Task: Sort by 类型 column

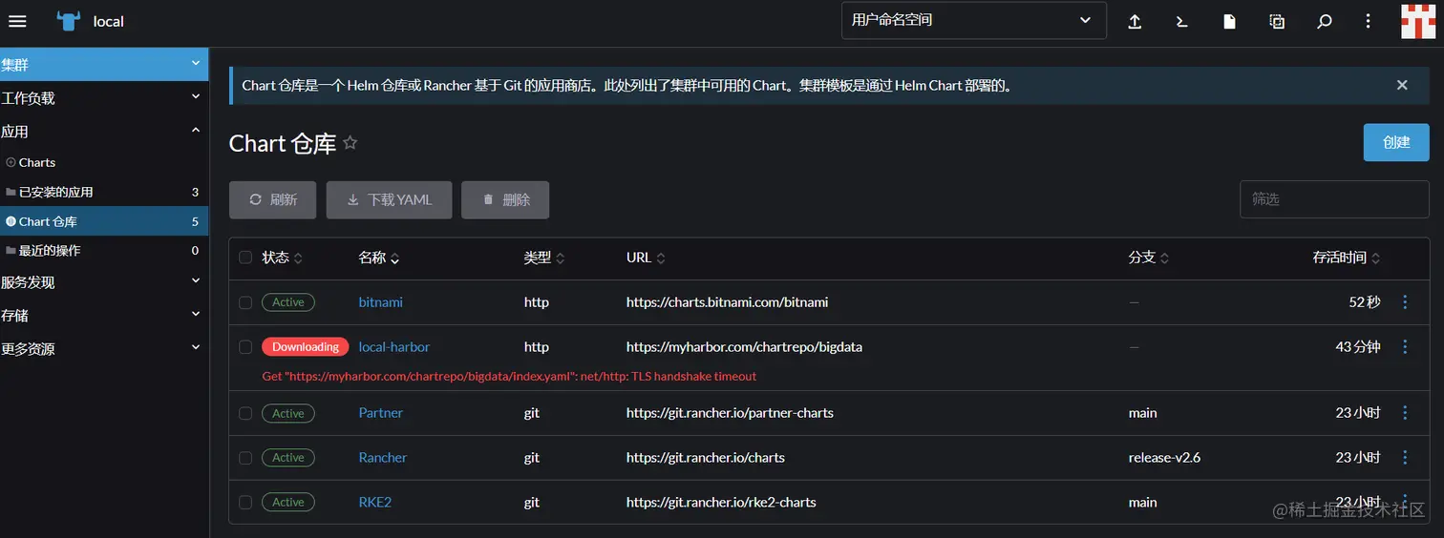Action: 544,258
